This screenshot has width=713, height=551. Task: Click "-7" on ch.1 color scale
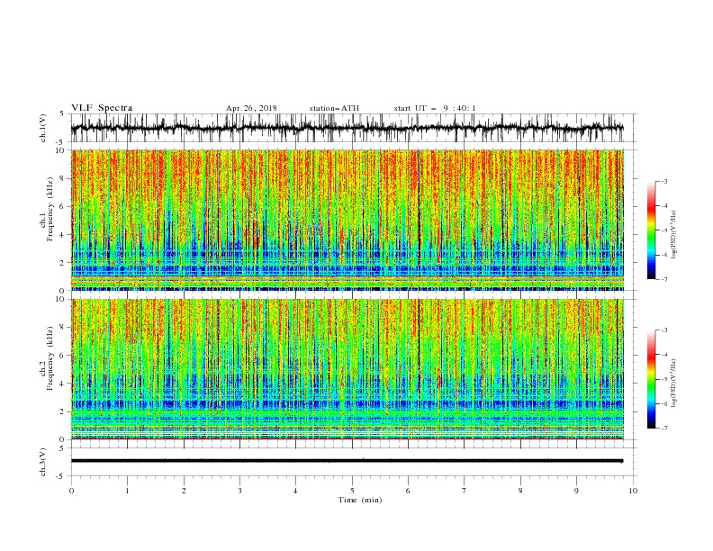pos(664,280)
